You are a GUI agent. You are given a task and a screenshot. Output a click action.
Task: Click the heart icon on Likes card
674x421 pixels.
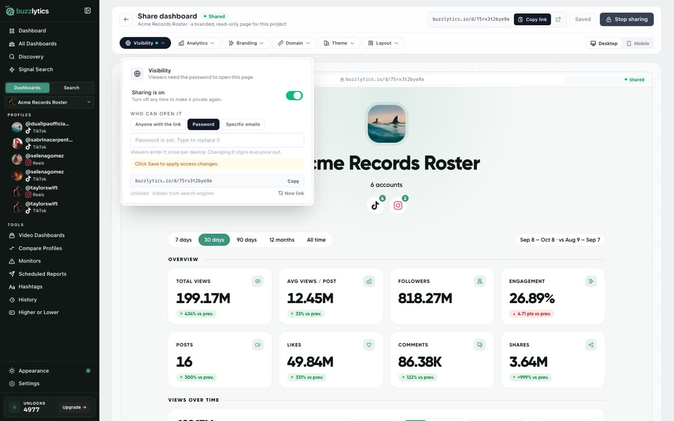[x=369, y=345]
